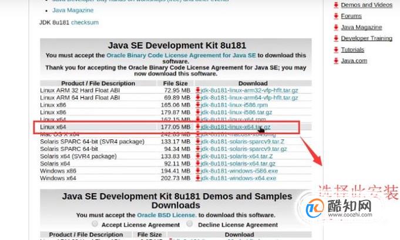
Task: Click download icon beside jdk-8u181-linux-i586.rpm
Action: (x=198, y=105)
